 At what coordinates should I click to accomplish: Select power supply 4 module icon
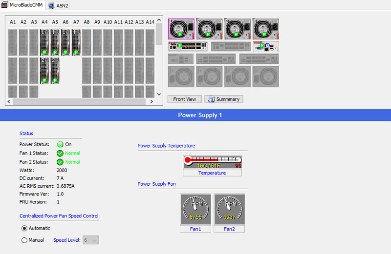point(265,29)
